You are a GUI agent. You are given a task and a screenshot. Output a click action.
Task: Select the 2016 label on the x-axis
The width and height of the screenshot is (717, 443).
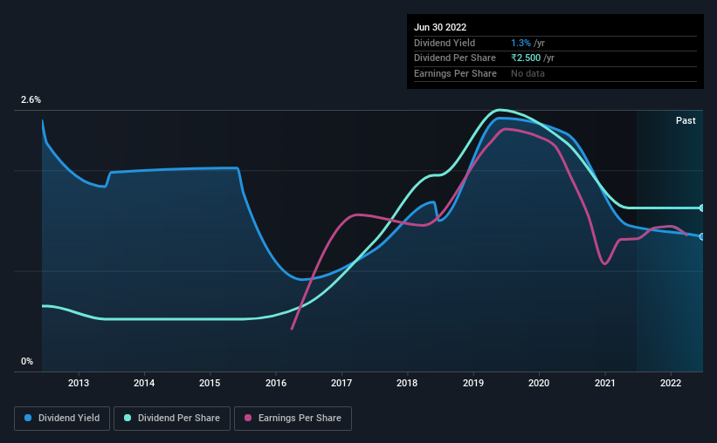276,383
